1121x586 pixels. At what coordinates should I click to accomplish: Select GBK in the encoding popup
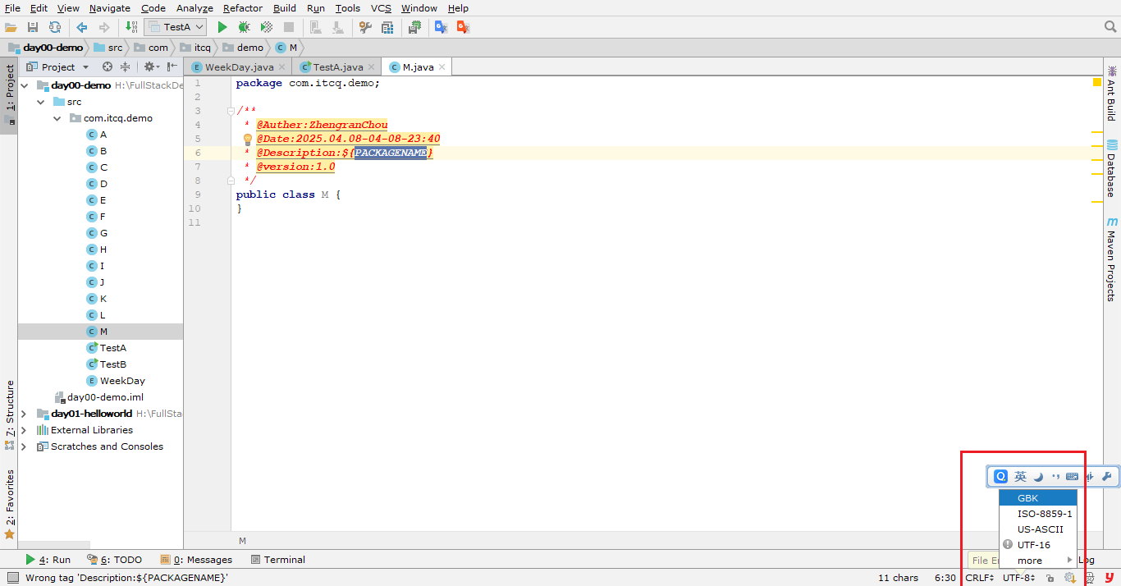(x=1038, y=498)
